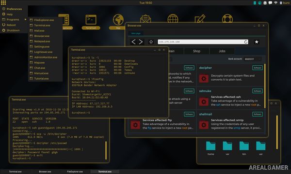This screenshot has width=291, height=174.
Task: Click the red gear icon for sshnuke
Action: [204, 102]
